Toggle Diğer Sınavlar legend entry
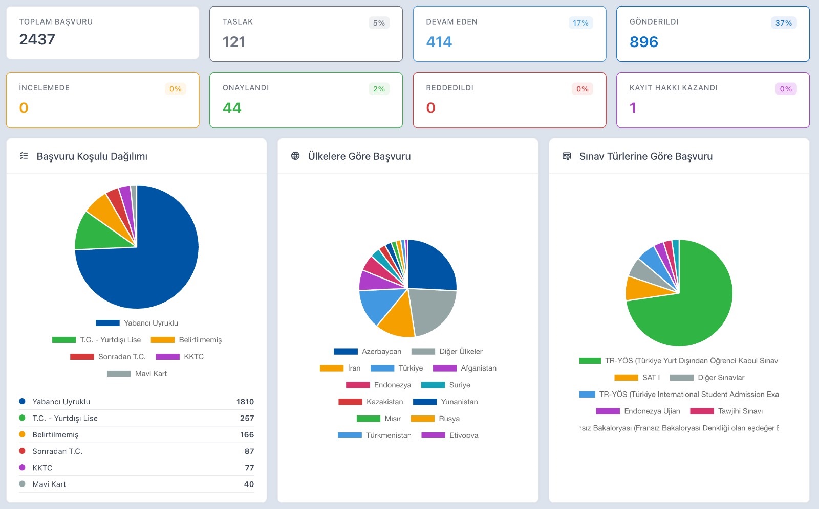This screenshot has height=509, width=819. pyautogui.click(x=707, y=378)
